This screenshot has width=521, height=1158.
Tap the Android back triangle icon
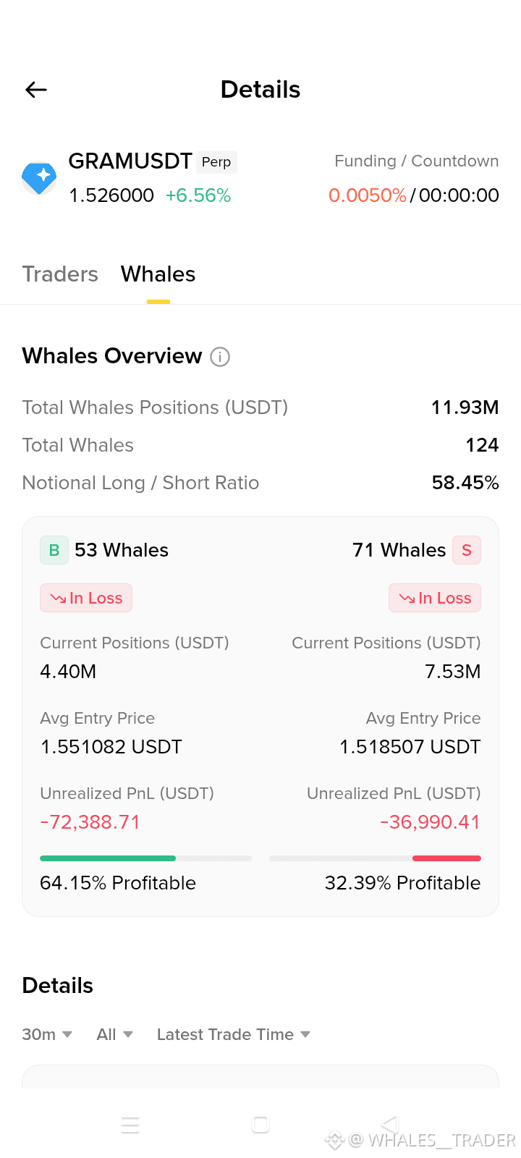tap(390, 1124)
